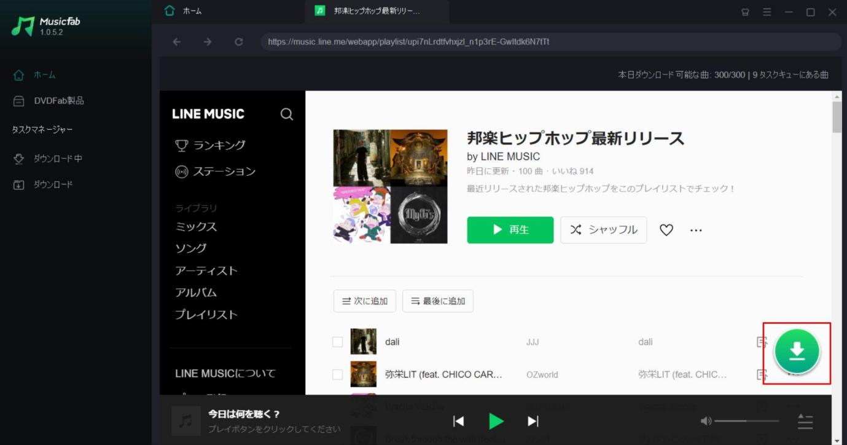Open LINE MUSIC search magnifier

tap(287, 114)
